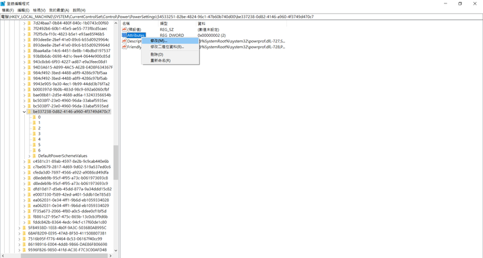This screenshot has height=258, width=483.
Task: Expand the DefaultPowerSchemeValues key
Action: (x=30, y=156)
